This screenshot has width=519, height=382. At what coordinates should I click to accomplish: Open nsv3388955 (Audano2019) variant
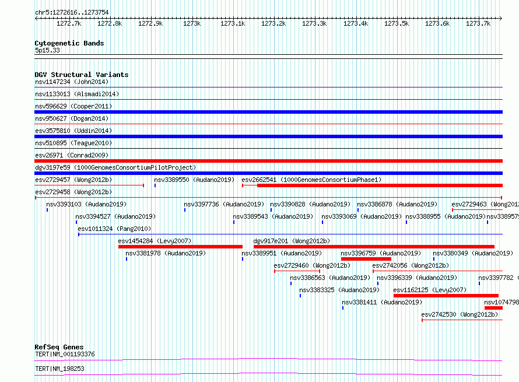click(x=446, y=216)
